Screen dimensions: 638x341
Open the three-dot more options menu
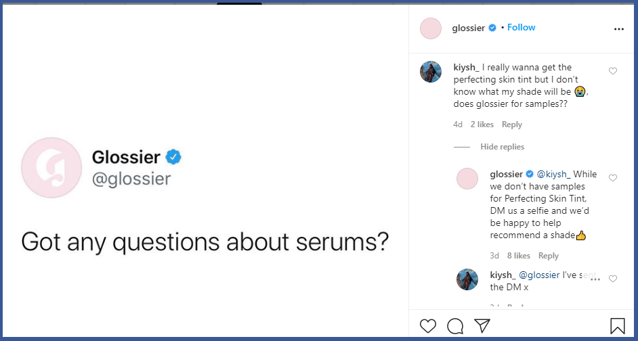click(x=618, y=29)
